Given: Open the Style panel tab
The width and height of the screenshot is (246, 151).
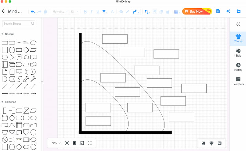Looking at the screenshot, I should pos(238,53).
